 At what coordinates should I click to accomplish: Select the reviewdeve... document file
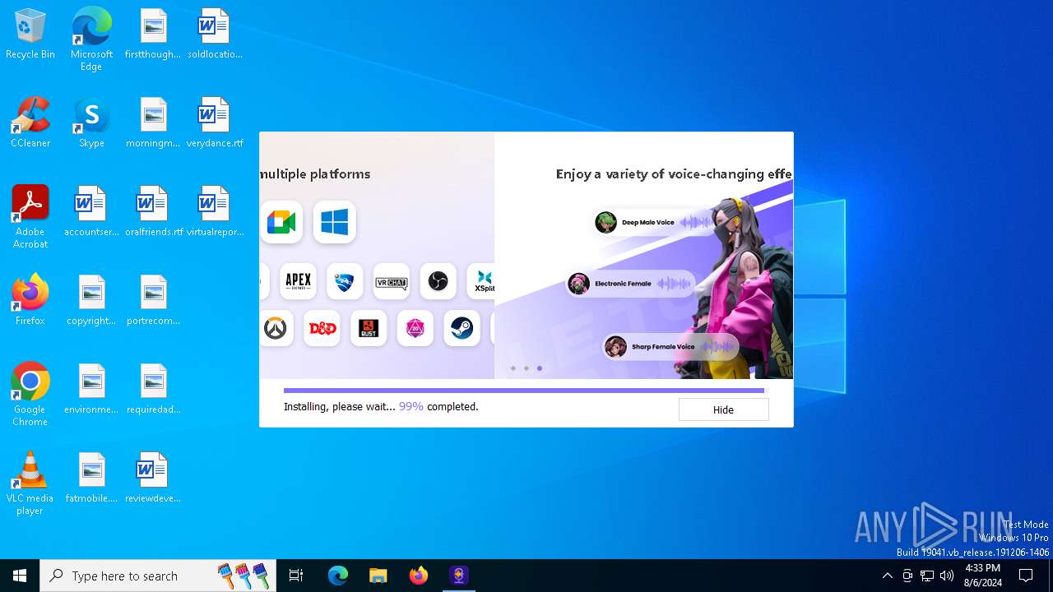[153, 479]
